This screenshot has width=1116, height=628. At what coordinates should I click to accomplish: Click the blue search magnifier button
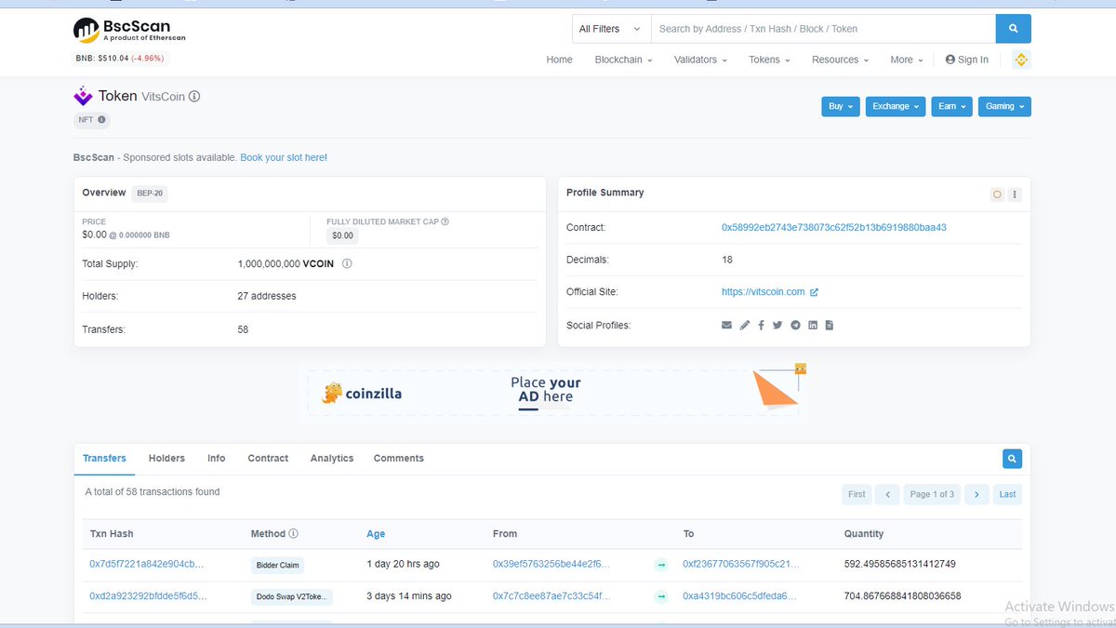click(1013, 29)
